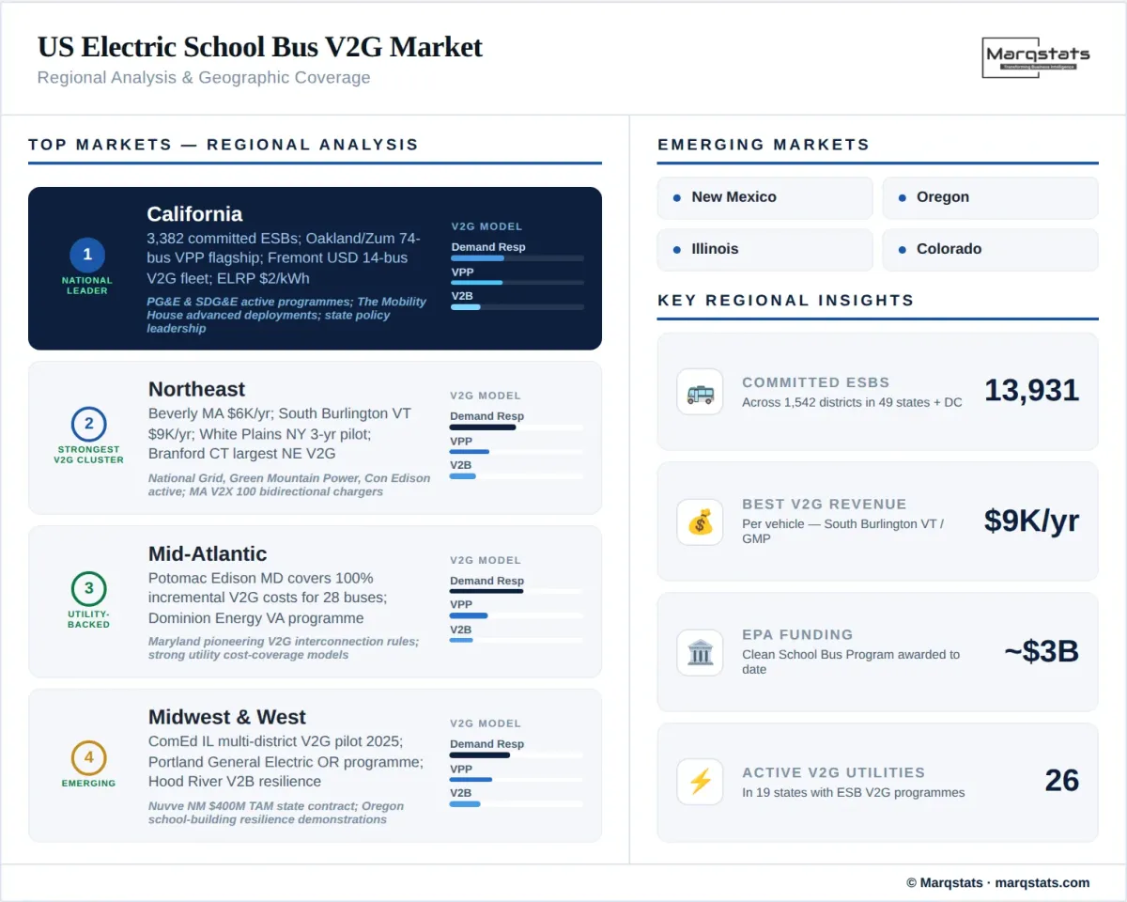Expand the California region card
Screen dimensions: 1127x902
click(315, 268)
